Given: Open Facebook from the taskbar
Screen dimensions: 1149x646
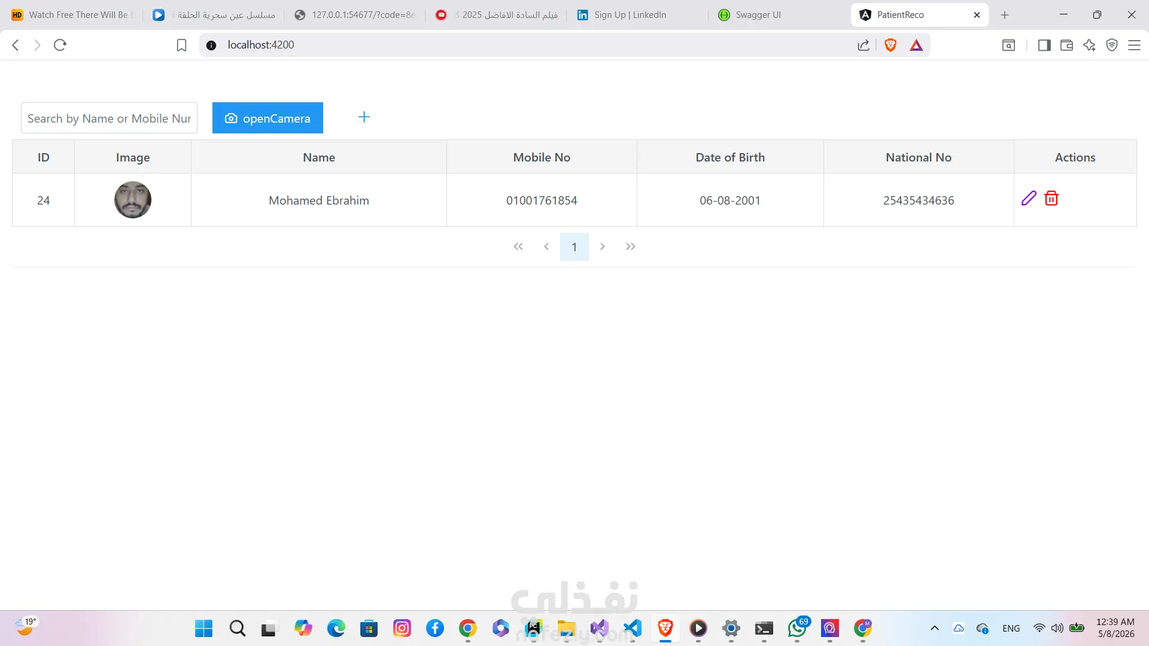Looking at the screenshot, I should [435, 628].
